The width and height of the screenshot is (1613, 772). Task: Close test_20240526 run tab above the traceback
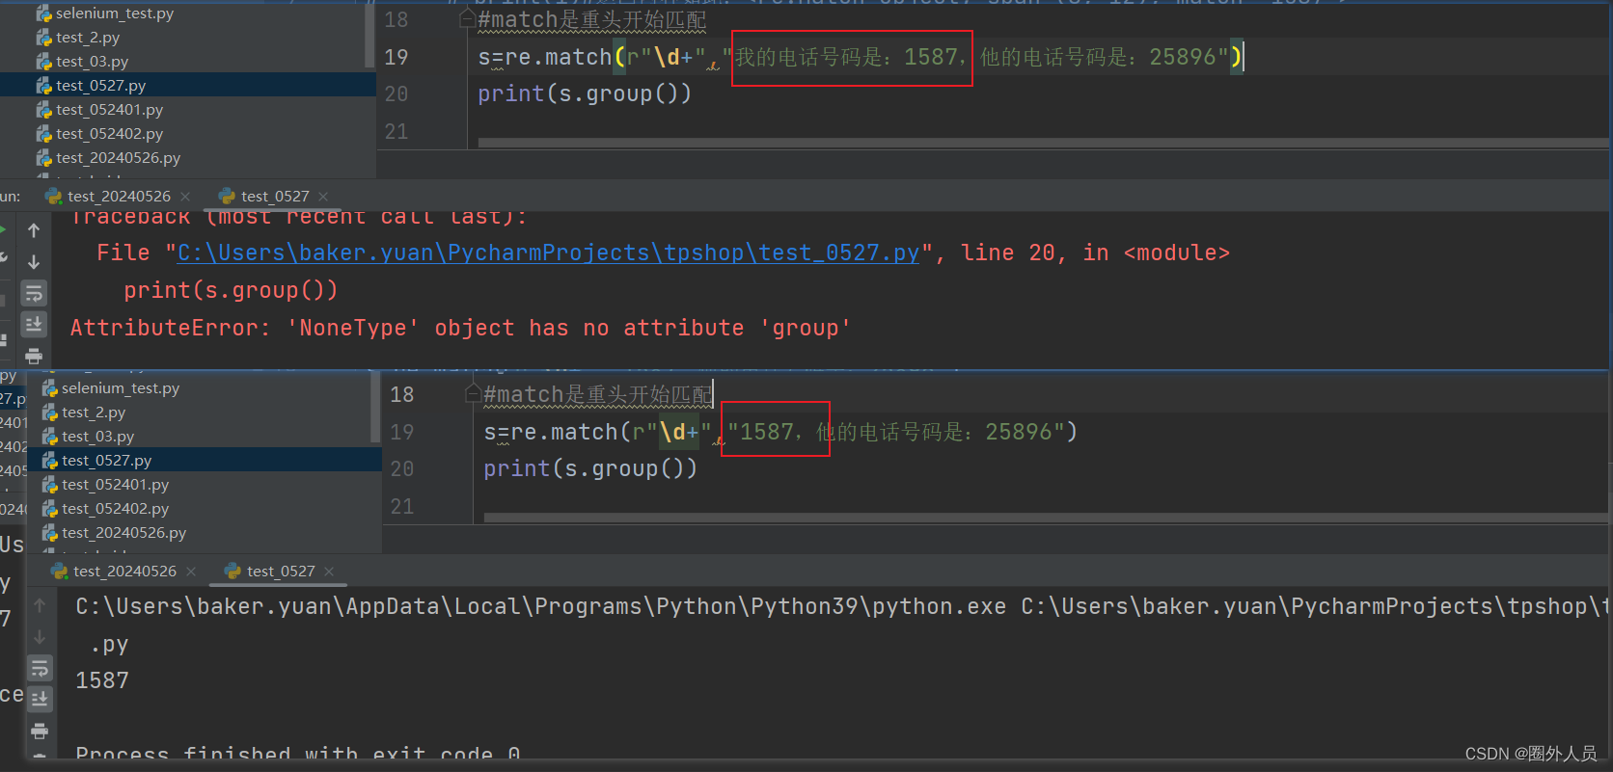click(185, 197)
